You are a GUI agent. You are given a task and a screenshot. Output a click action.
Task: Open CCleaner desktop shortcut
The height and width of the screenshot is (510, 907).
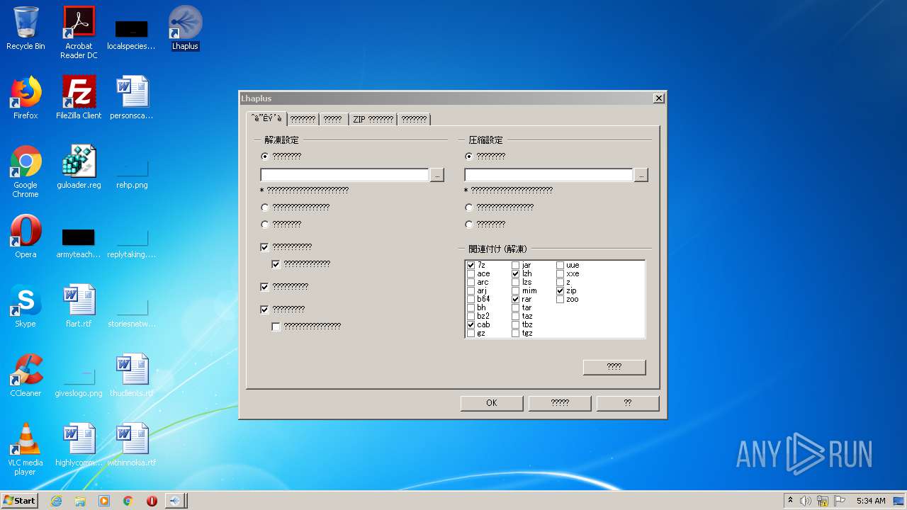[26, 376]
